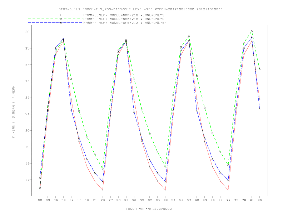
Task: Click x-axis tick label 57
Action: point(189,200)
